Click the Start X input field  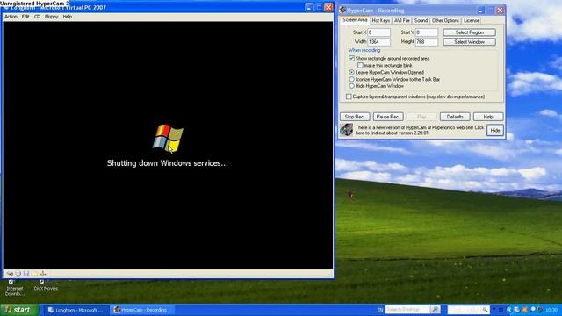tap(378, 32)
